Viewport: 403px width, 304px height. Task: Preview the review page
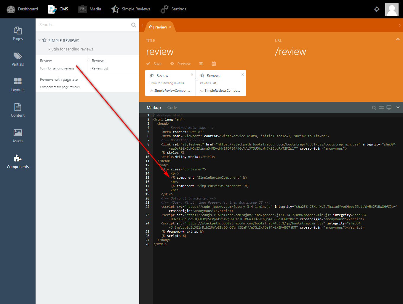[180, 64]
